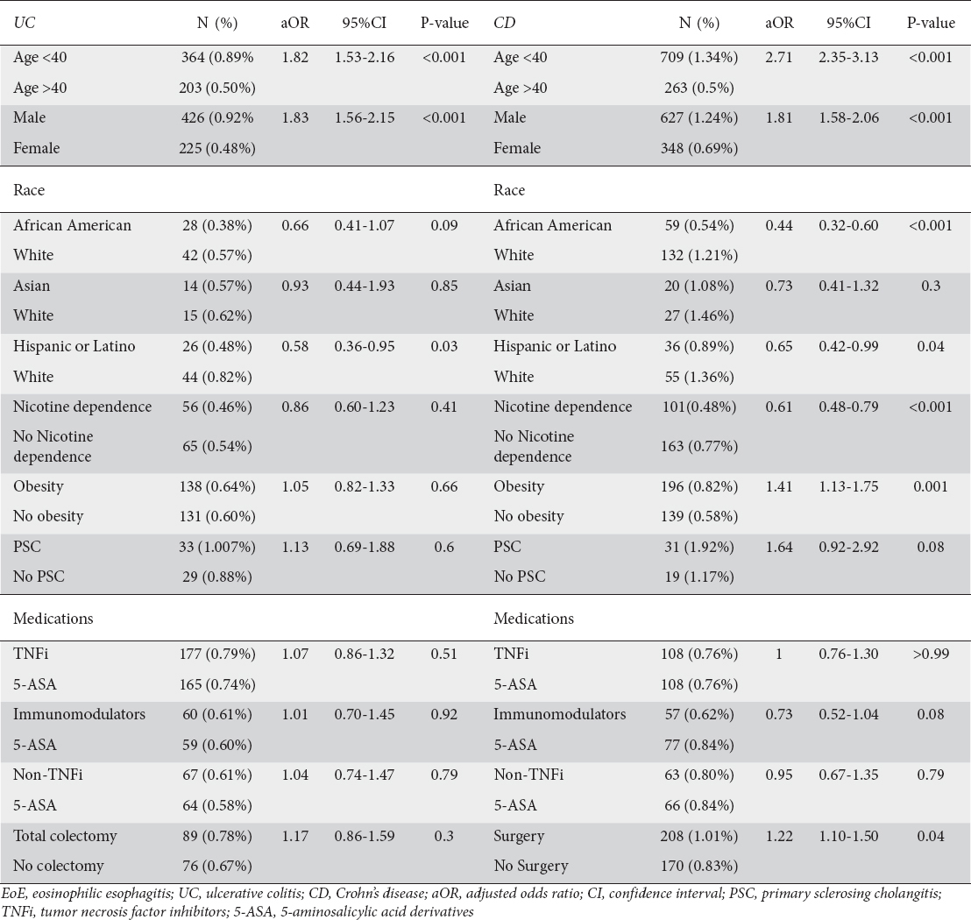This screenshot has width=971, height=920.
Task: Select the 364 (0.89% cell value
Action: [216, 58]
